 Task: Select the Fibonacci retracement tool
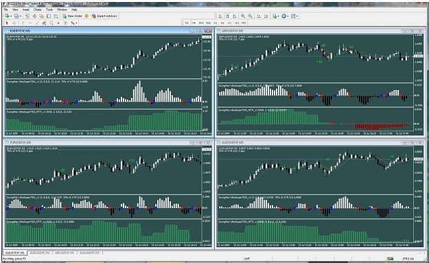coord(51,23)
